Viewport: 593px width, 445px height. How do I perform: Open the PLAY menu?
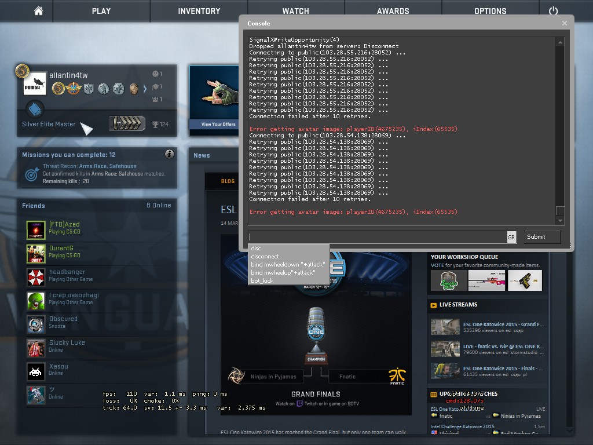pos(101,11)
